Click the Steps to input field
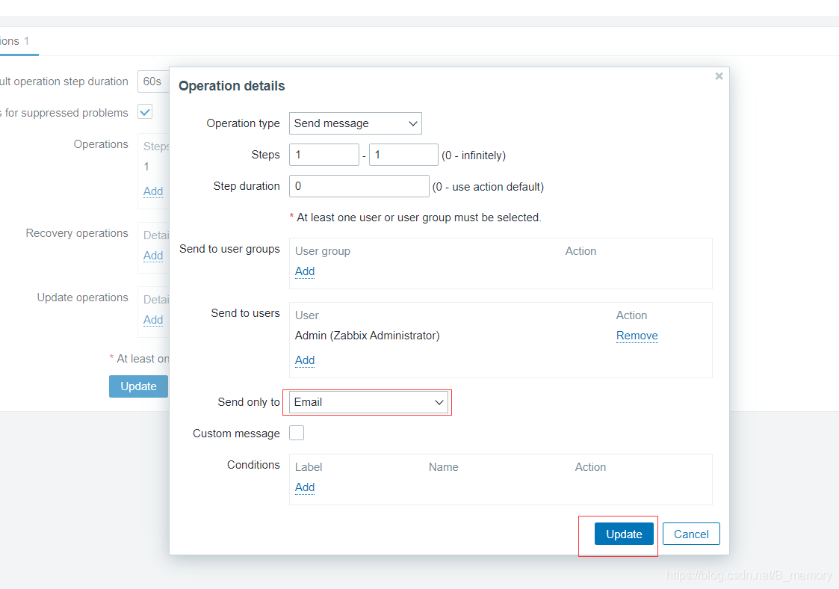 point(403,155)
